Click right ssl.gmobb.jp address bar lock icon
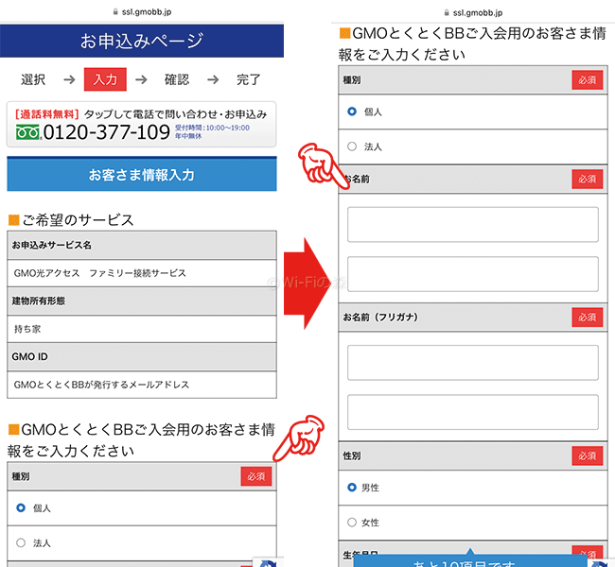This screenshot has width=615, height=567. (447, 12)
